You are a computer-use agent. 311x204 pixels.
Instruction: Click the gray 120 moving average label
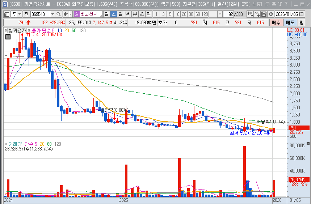click(x=82, y=30)
